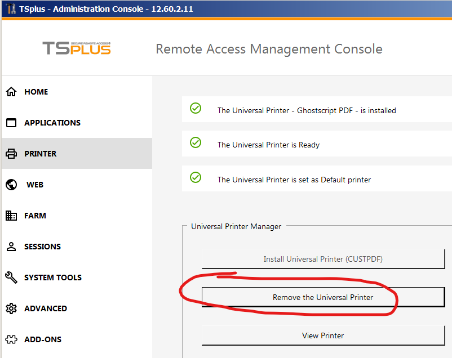
Task: Click the Home house icon in sidebar
Action: click(x=11, y=92)
